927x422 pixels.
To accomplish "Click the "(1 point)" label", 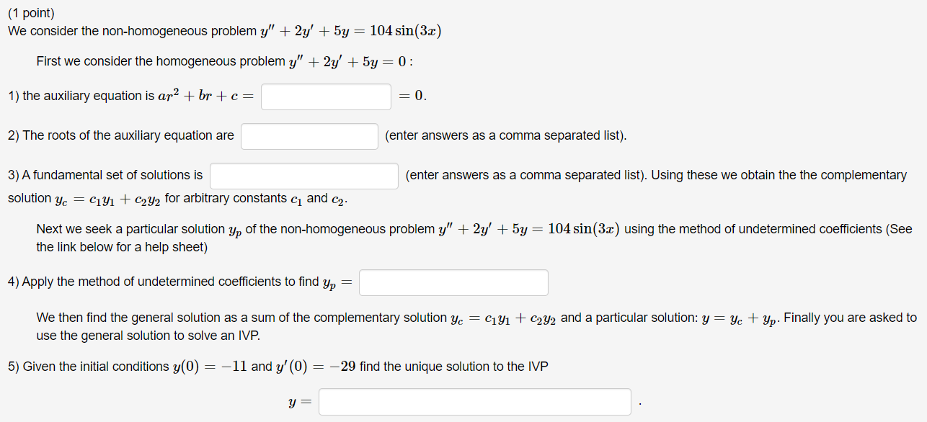I will [31, 13].
